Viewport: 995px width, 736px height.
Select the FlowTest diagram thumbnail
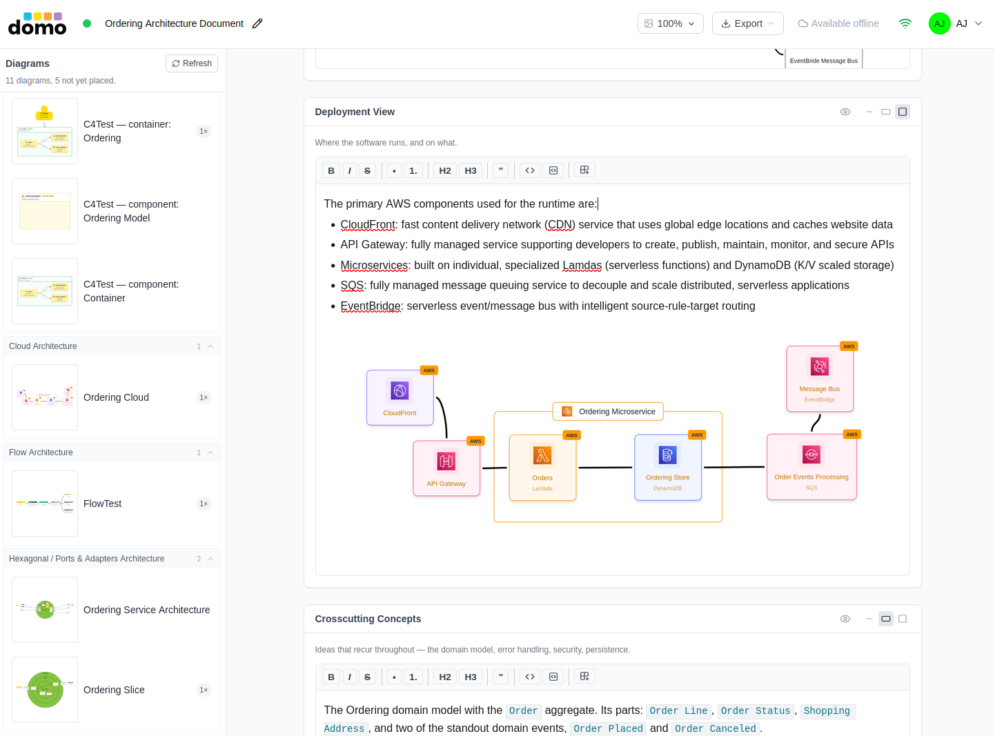(45, 504)
